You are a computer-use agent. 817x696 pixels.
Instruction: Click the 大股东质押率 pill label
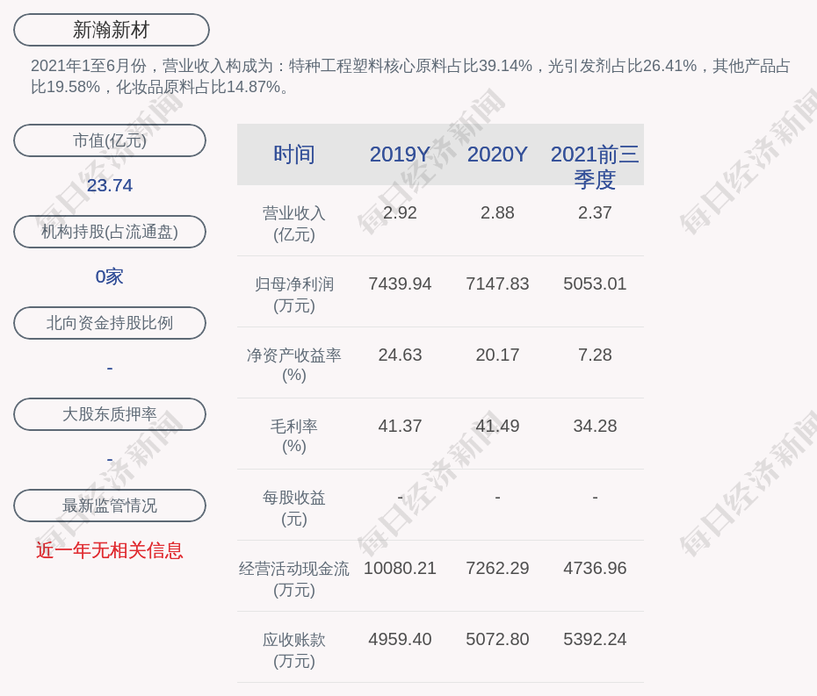click(x=110, y=414)
